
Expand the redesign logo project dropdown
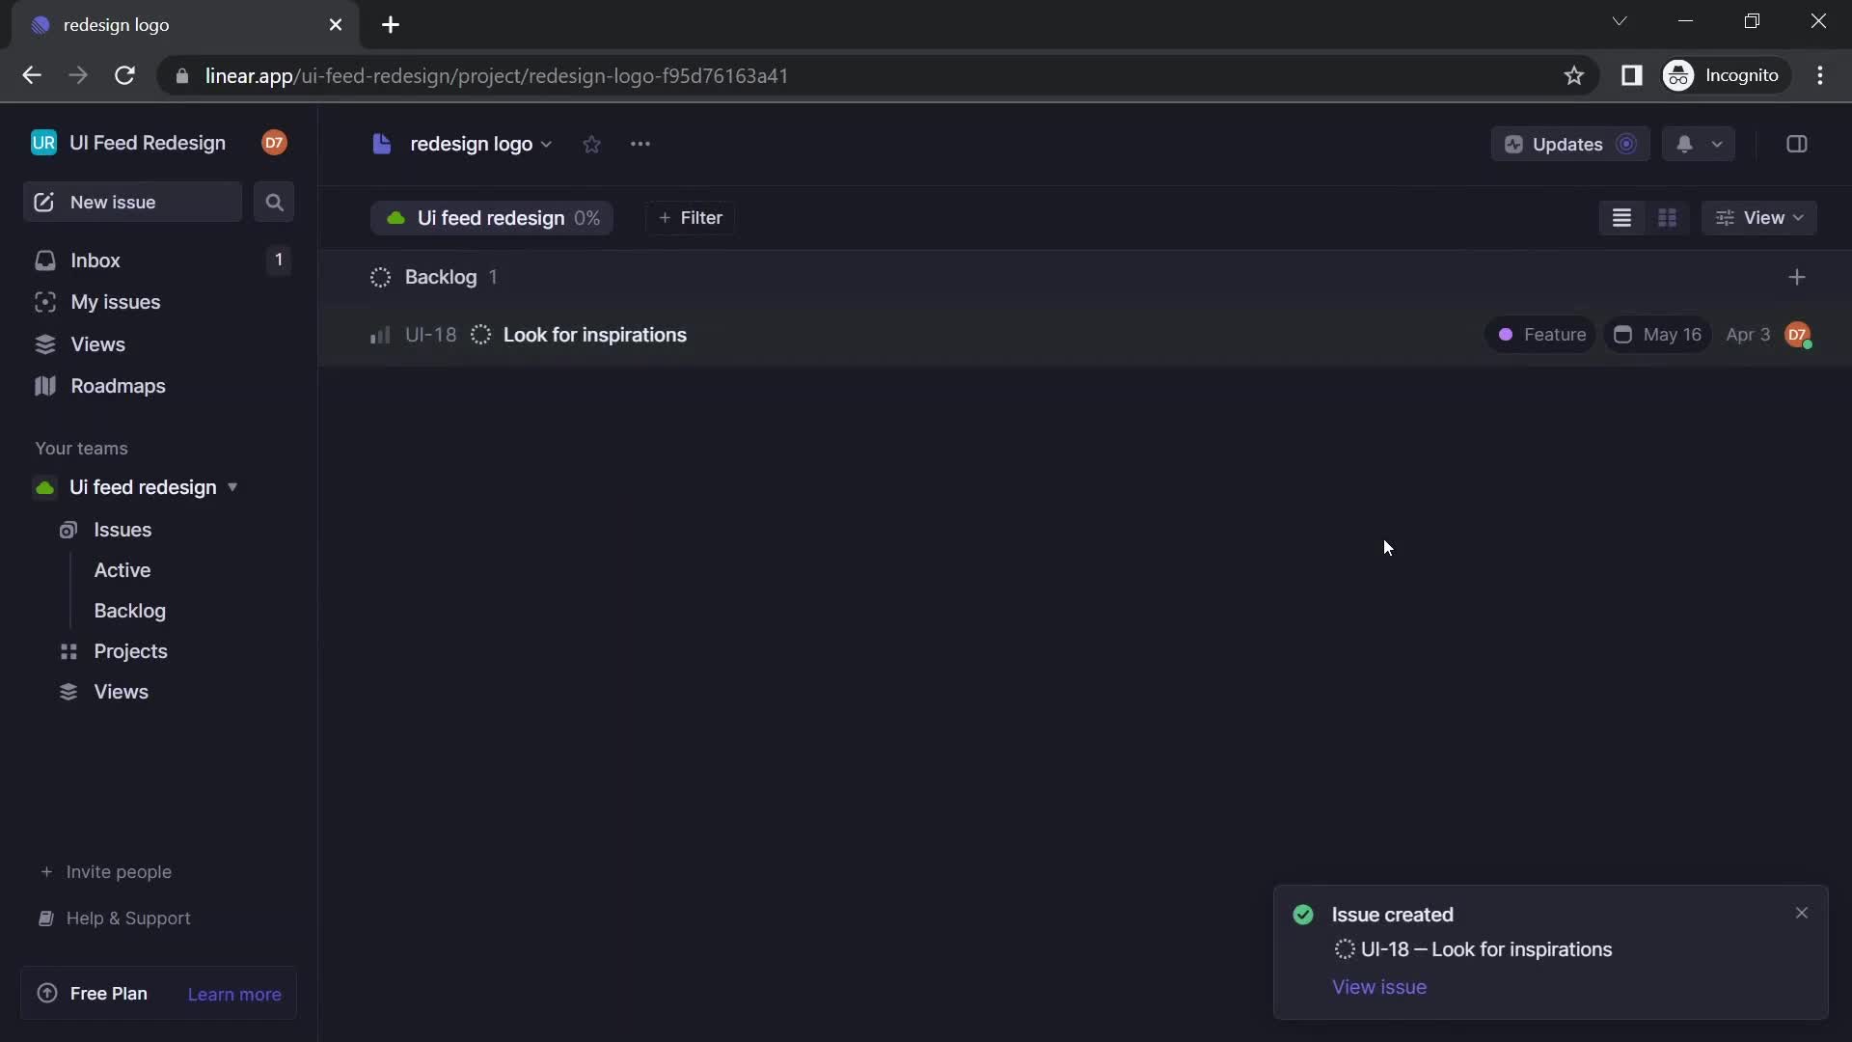(x=546, y=144)
